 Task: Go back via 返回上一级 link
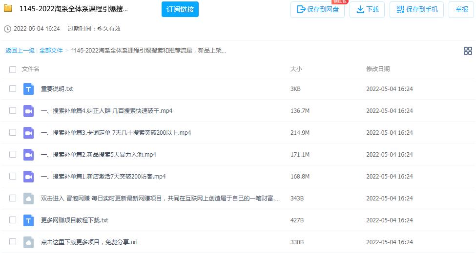pos(20,51)
